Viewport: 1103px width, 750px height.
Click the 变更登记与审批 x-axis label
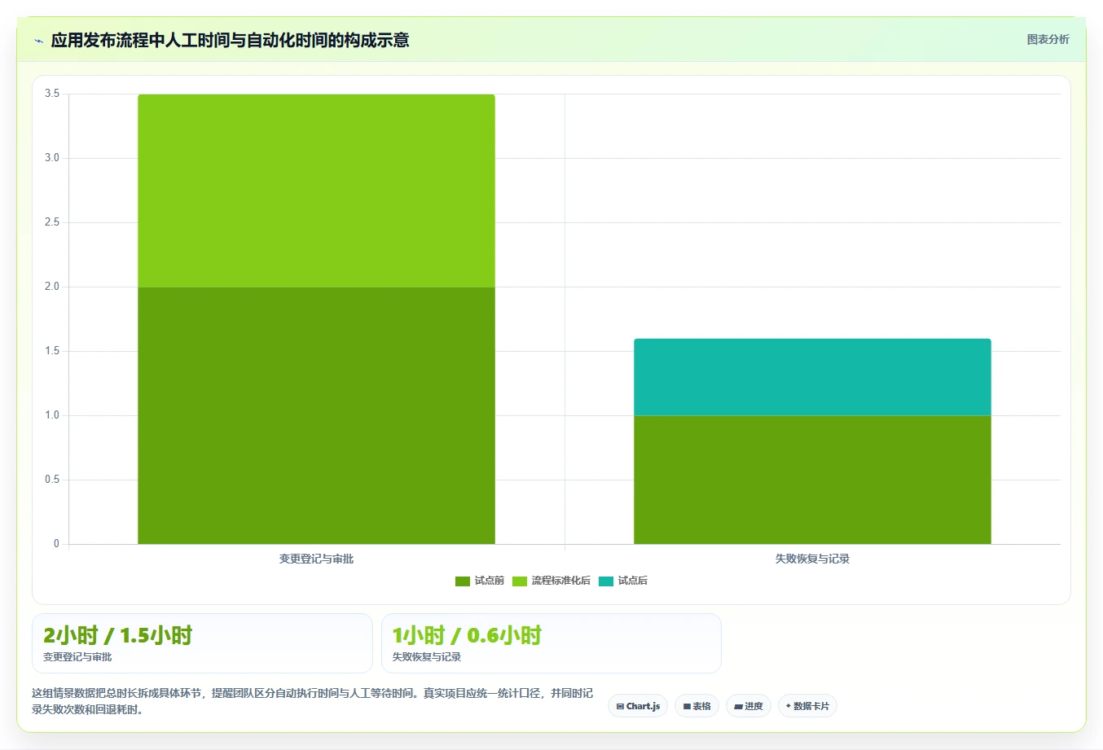[316, 559]
